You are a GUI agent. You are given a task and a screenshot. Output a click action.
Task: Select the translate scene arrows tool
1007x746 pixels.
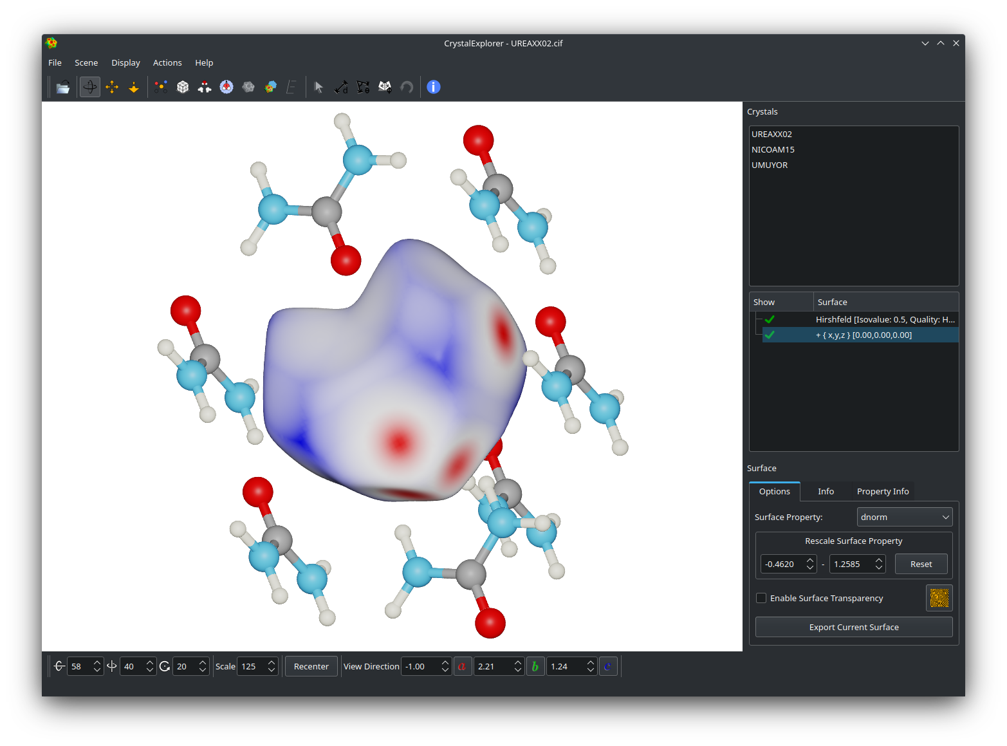click(x=112, y=88)
